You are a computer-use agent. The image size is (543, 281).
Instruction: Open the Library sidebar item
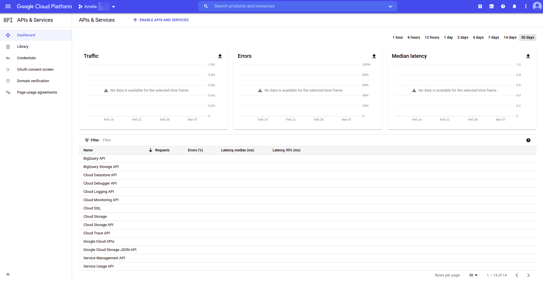coord(23,47)
